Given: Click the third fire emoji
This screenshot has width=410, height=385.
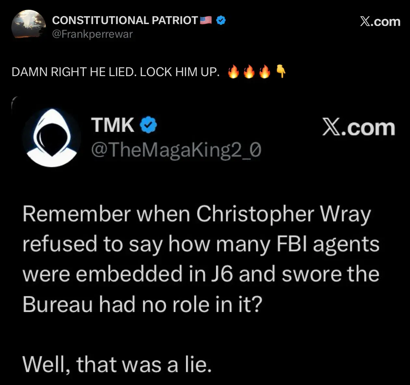Looking at the screenshot, I should tap(264, 72).
